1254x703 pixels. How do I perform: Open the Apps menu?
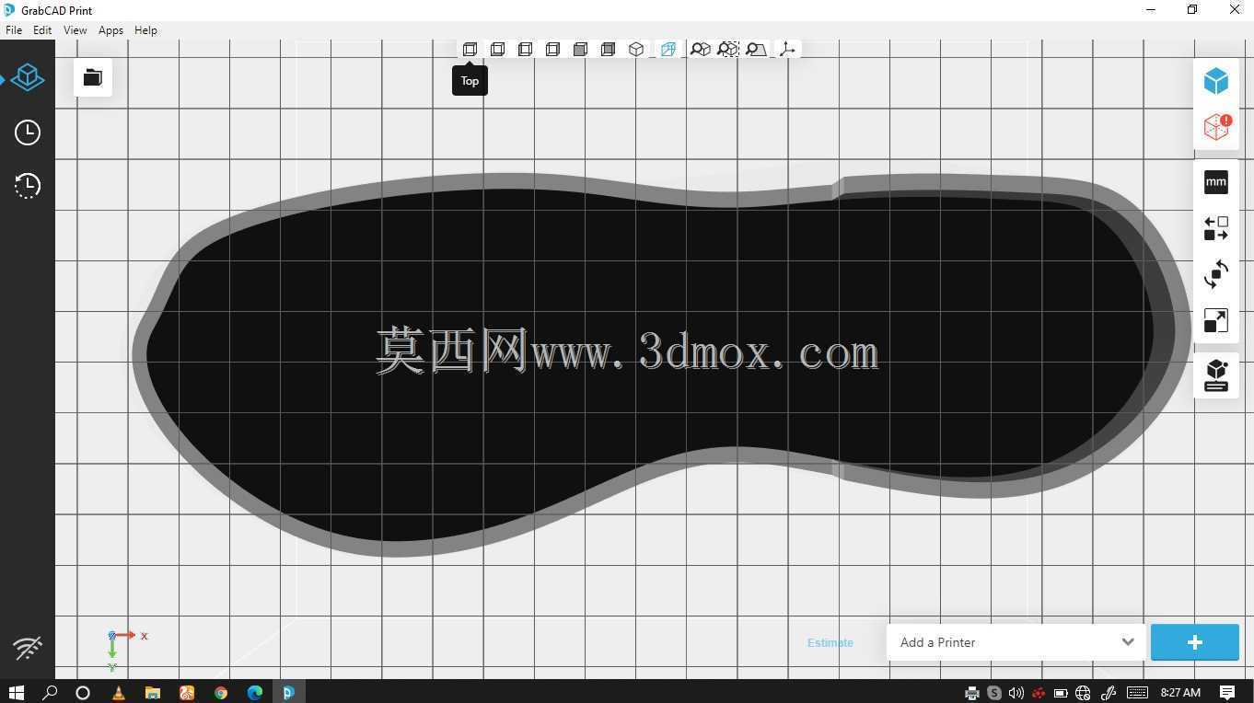pyautogui.click(x=110, y=30)
